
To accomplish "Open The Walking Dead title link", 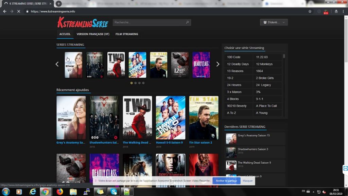I will coord(137,143).
